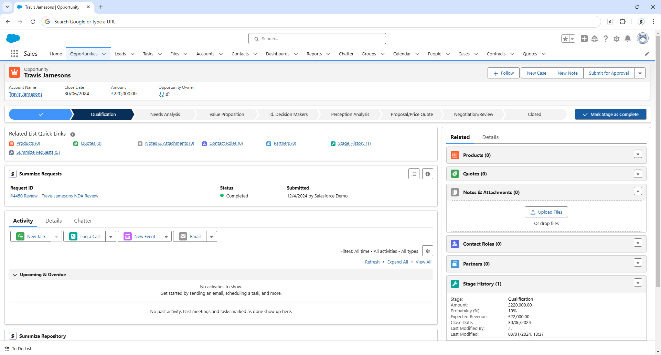Open activity timeline filter settings gear
Image resolution: width=661 pixels, height=355 pixels.
[427, 251]
